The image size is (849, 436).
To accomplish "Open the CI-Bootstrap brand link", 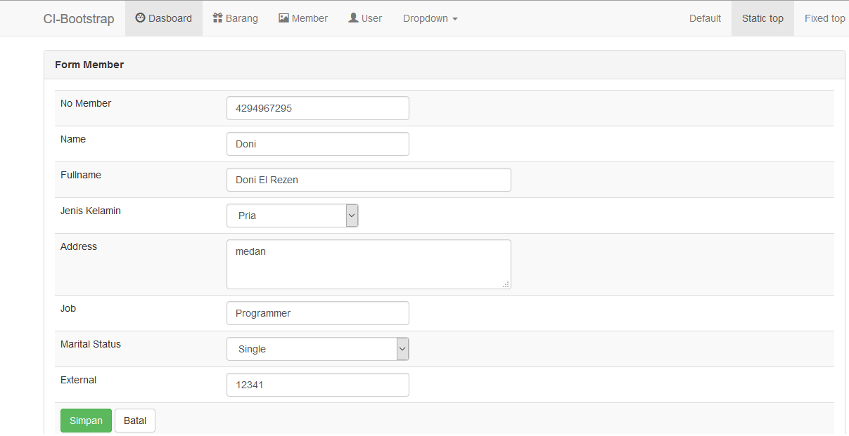I will click(79, 19).
